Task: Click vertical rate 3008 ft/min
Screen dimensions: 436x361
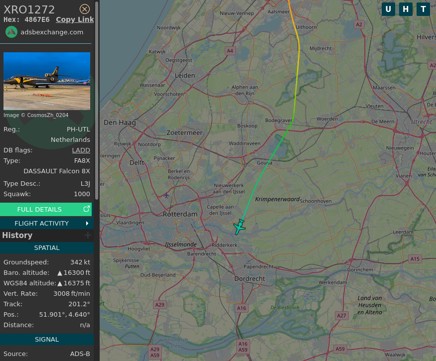Action: 72,293
